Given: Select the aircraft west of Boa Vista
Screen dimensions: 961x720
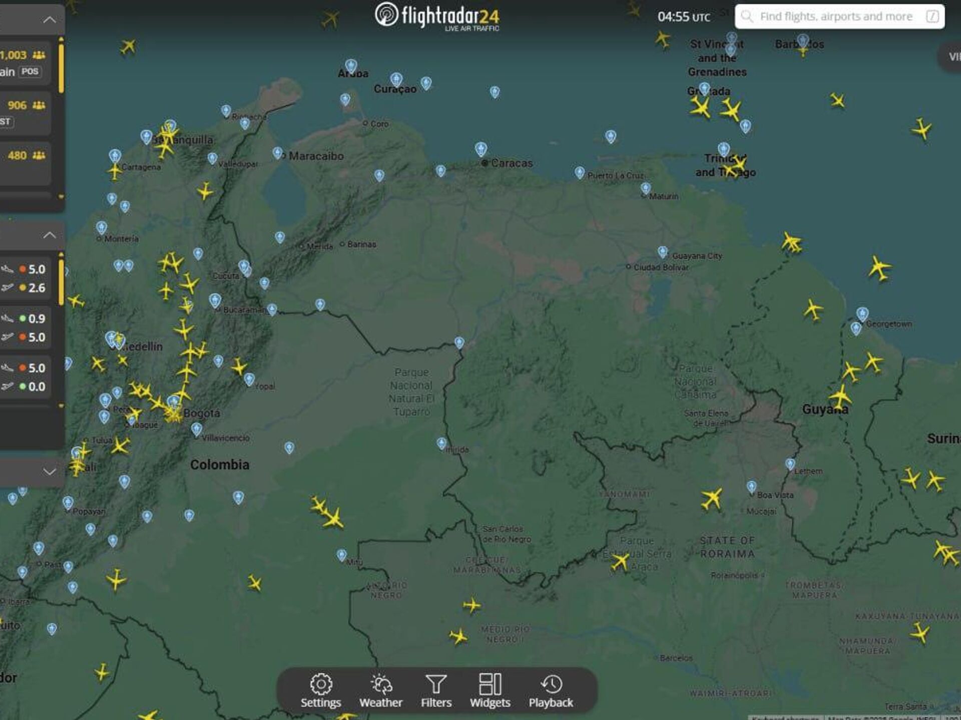Looking at the screenshot, I should tap(711, 498).
